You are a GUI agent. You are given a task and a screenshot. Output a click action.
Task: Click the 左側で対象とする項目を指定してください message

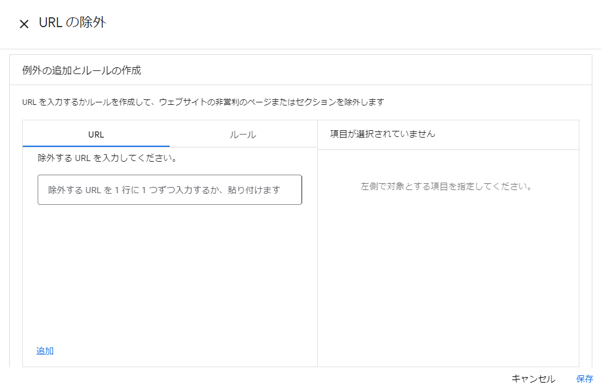pos(446,186)
